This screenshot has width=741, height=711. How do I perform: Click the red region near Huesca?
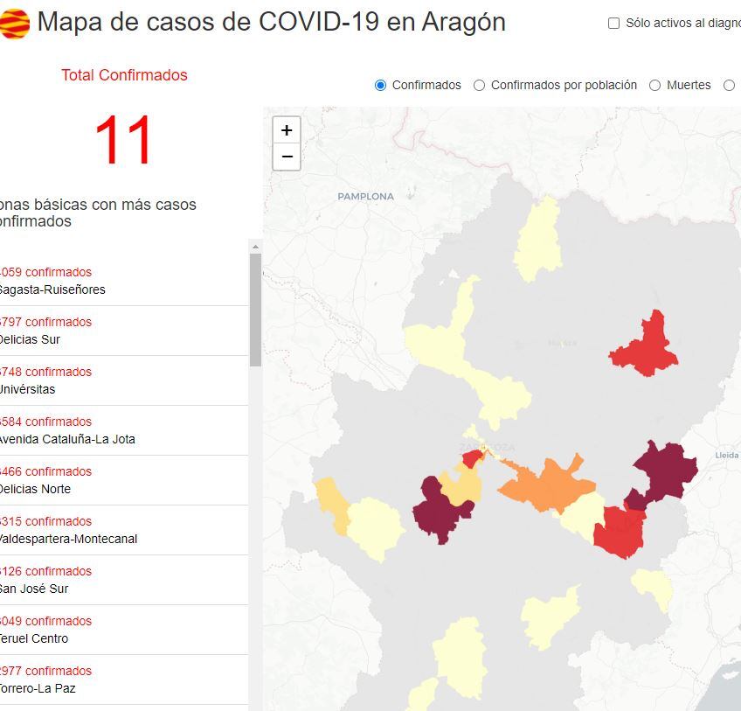[646, 346]
